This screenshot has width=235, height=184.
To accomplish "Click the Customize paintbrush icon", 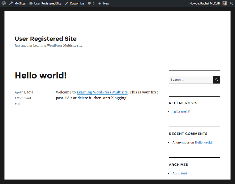I will (x=67, y=3).
